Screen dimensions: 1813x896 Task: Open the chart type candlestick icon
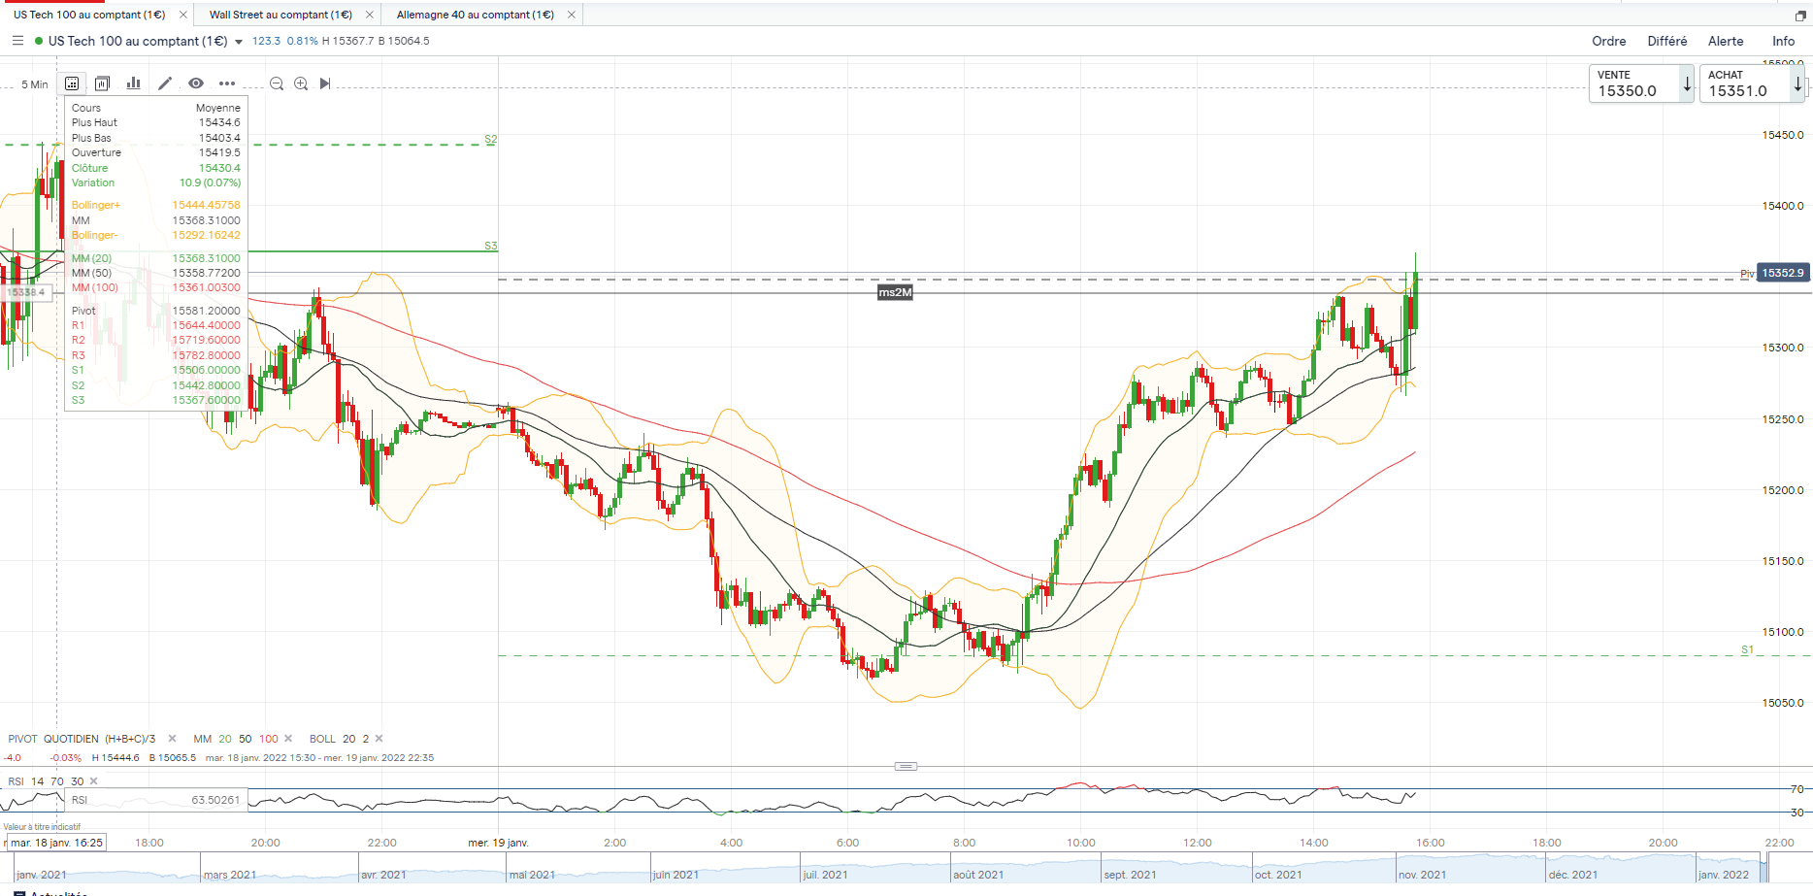[103, 83]
